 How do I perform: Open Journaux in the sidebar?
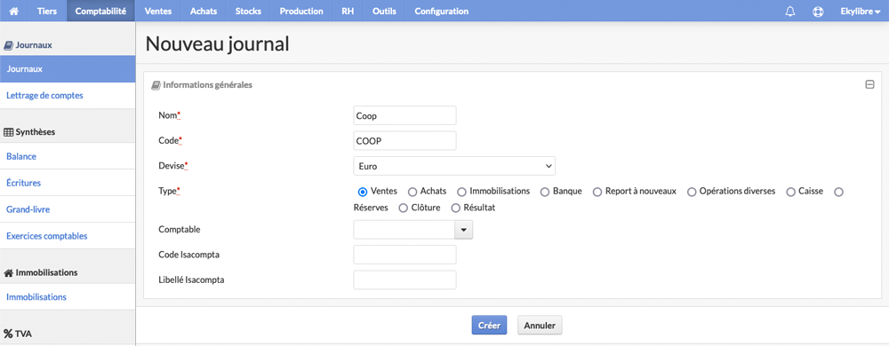point(68,69)
